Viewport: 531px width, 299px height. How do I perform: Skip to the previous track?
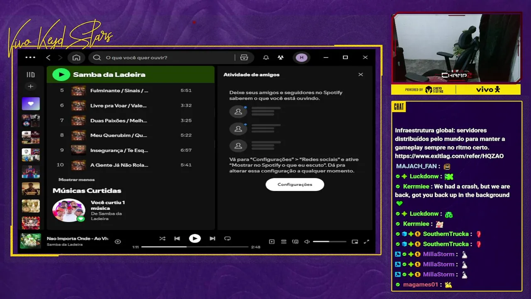click(177, 238)
